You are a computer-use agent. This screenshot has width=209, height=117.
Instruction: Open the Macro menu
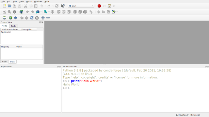[x=29, y=1]
